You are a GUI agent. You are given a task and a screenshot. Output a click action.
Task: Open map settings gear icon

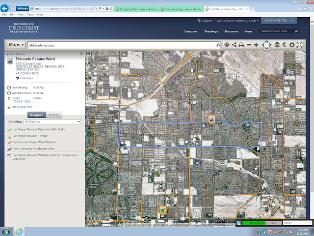pos(292,45)
